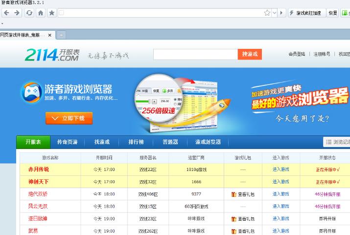Open favorites with the toolbar star icon
The height and width of the screenshot is (235, 350).
pyautogui.click(x=51, y=13)
